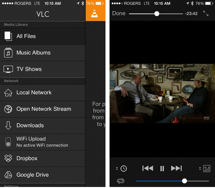215x188 pixels.
Task: Skip backward with the previous button
Action: click(147, 169)
